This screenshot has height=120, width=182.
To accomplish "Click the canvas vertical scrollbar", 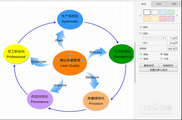I will point(135,62).
